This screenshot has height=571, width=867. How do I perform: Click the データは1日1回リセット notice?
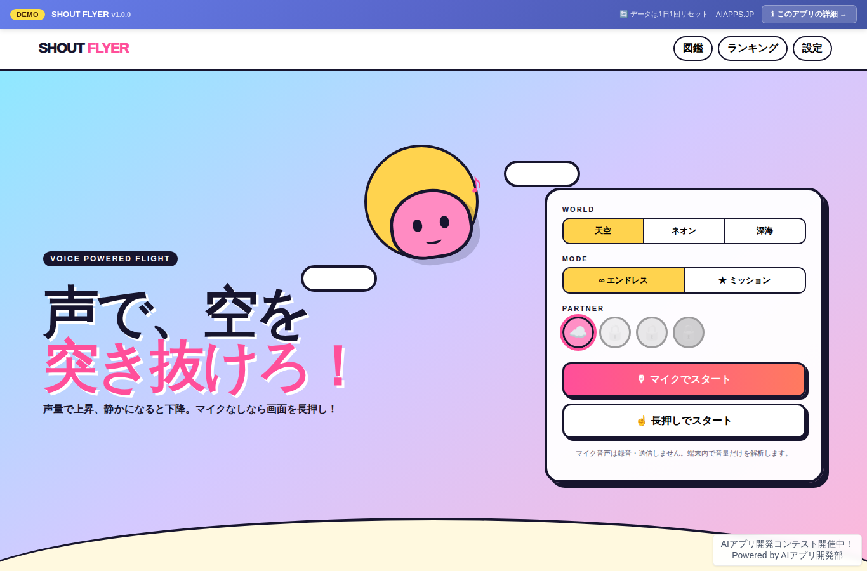663,14
